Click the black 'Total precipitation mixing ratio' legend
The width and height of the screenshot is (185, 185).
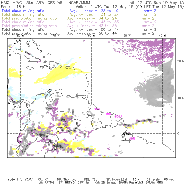point(29,33)
